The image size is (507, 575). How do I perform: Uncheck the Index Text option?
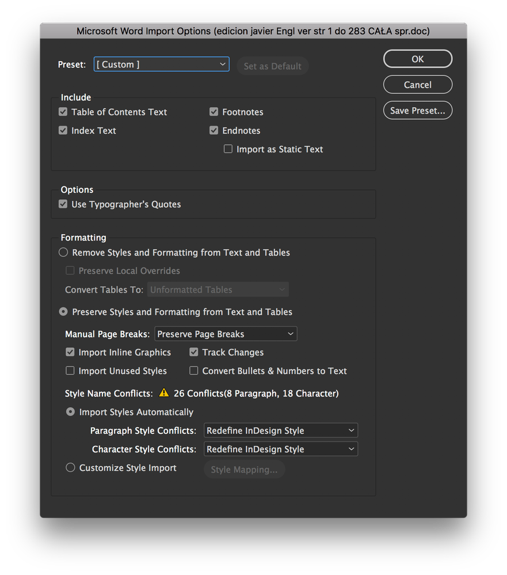(63, 131)
